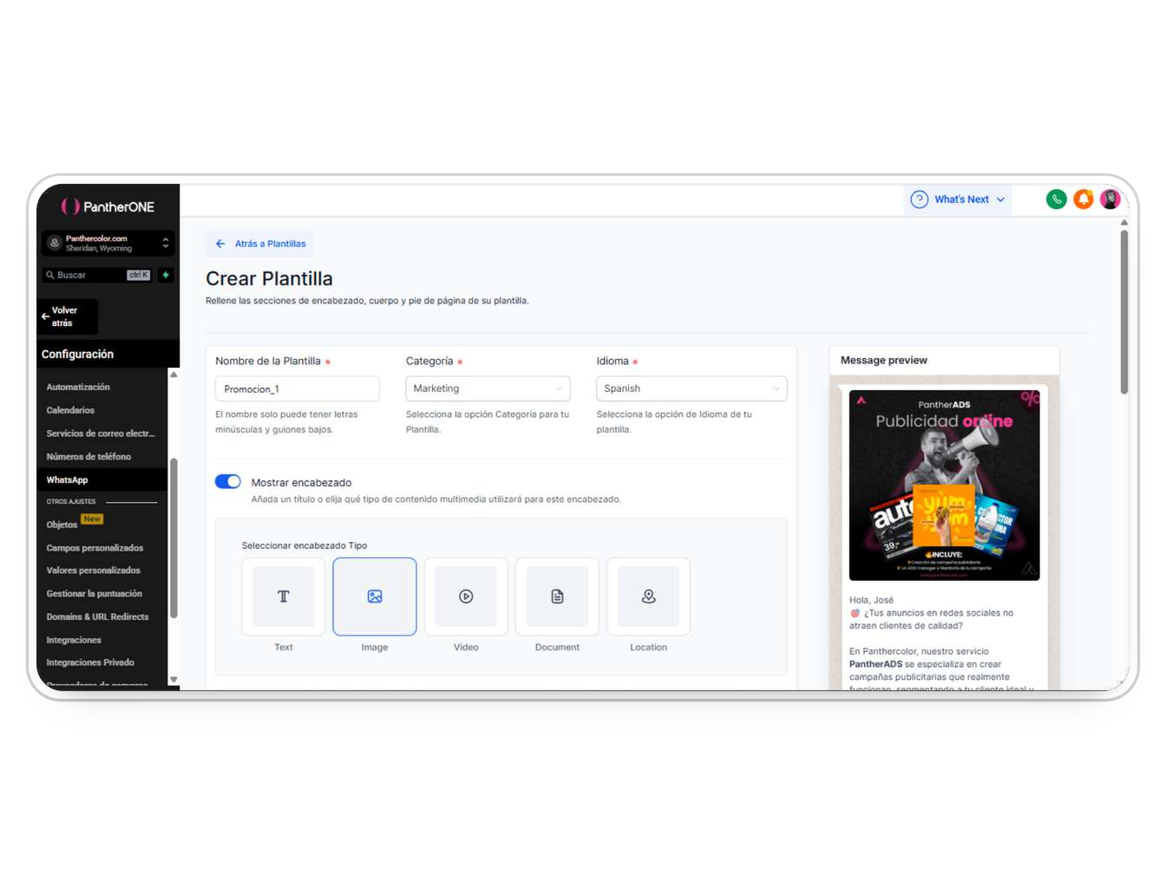The height and width of the screenshot is (874, 1166).
Task: Open the Categoría Marketing dropdown
Action: [488, 388]
